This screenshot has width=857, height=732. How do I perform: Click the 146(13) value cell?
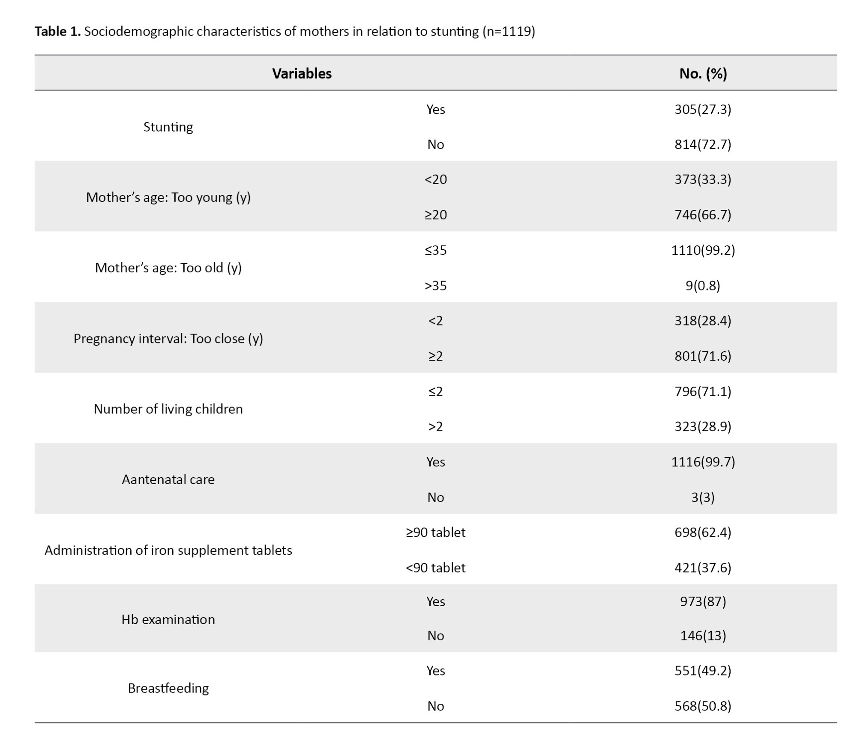point(703,636)
